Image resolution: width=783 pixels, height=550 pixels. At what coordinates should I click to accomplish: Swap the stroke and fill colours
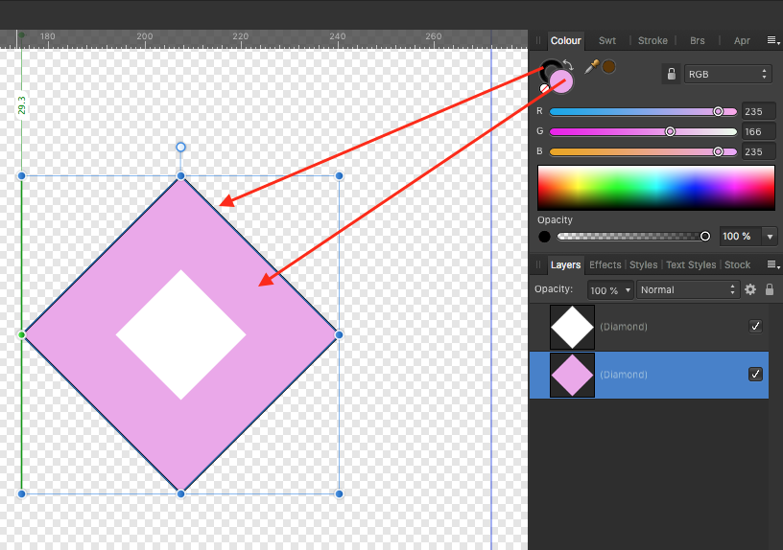pos(568,65)
